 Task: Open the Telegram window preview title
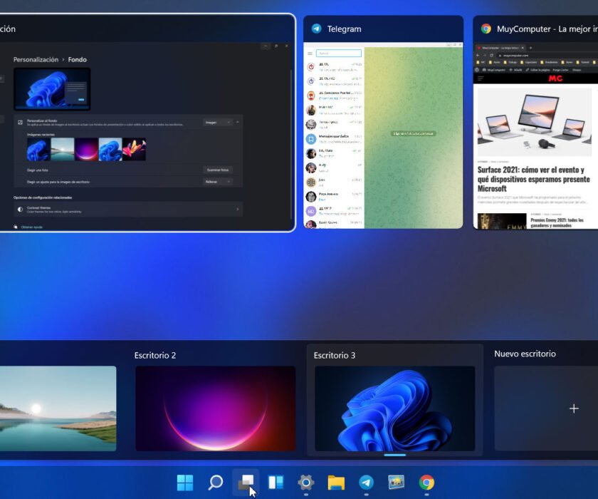(344, 29)
